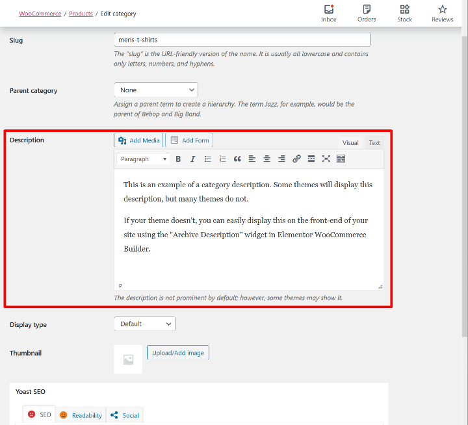
Task: Expand the Paragraph format dropdown
Action: 144,159
